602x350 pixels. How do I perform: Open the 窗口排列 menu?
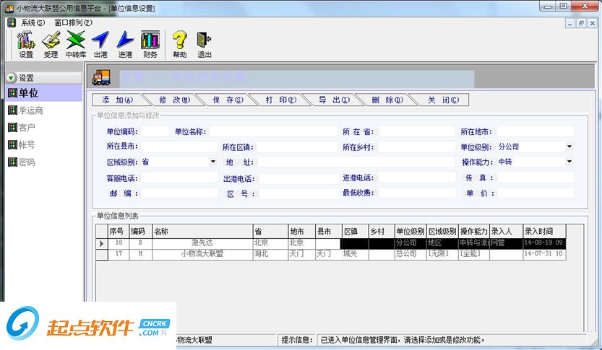coord(72,22)
